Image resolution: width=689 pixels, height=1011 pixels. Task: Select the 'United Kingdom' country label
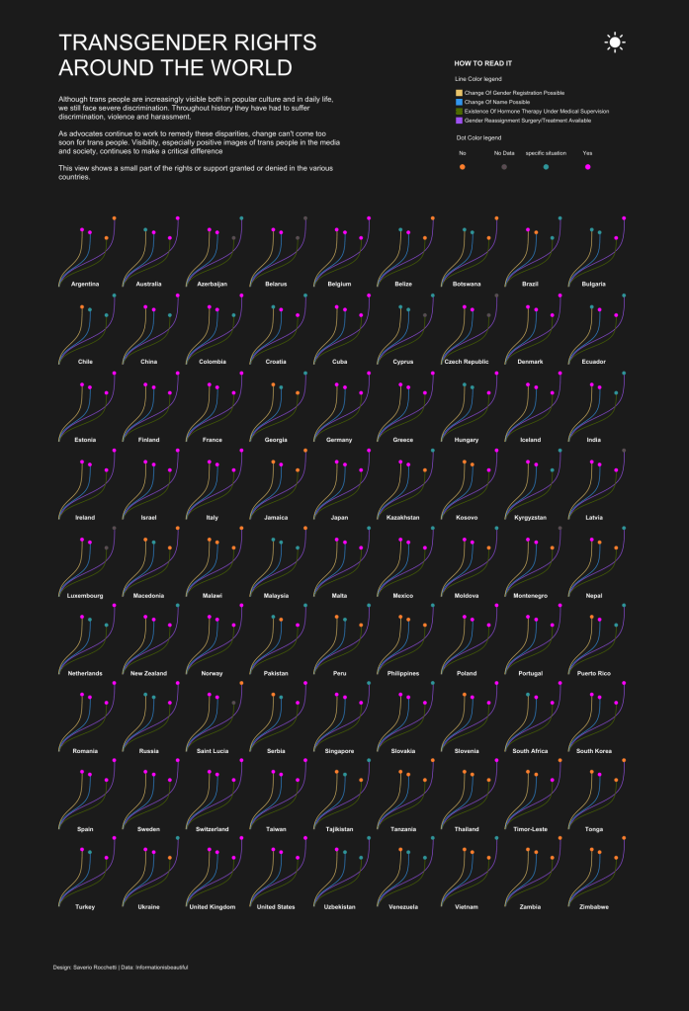click(212, 906)
